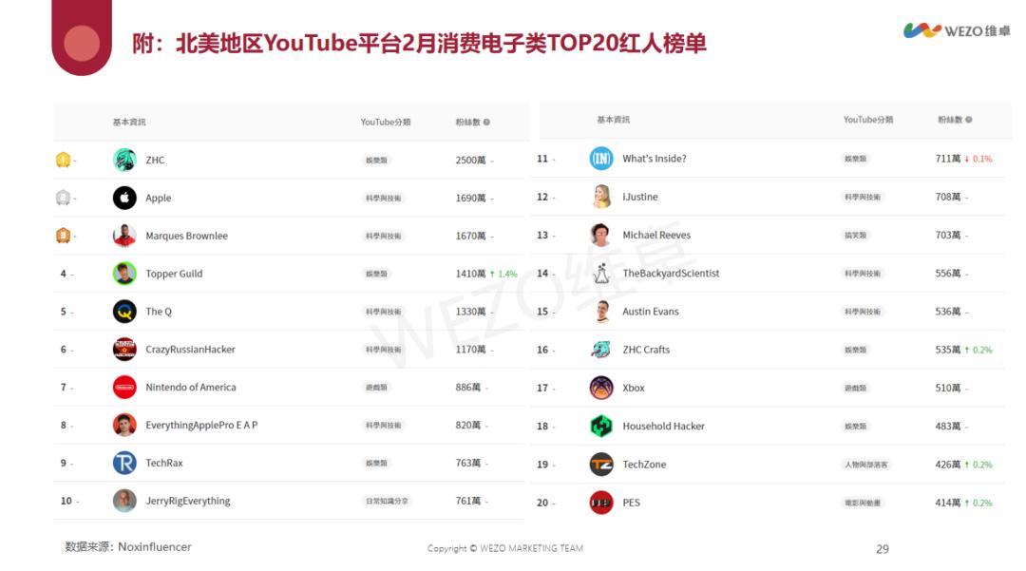
Task: Click the Nintendo of America logo
Action: [123, 388]
